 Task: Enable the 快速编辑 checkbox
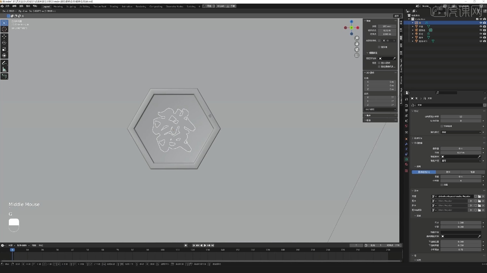[442, 126]
